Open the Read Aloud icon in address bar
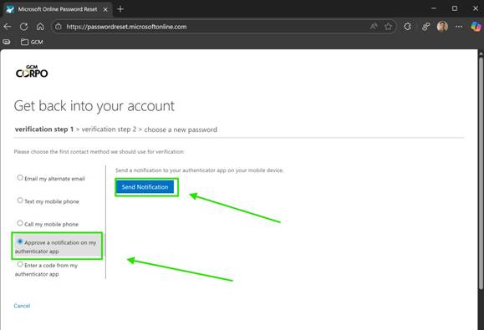484x330 pixels. [374, 27]
